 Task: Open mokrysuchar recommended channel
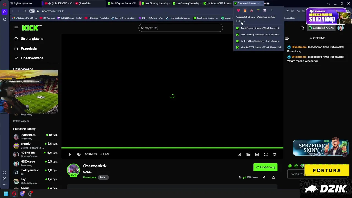click(x=35, y=172)
